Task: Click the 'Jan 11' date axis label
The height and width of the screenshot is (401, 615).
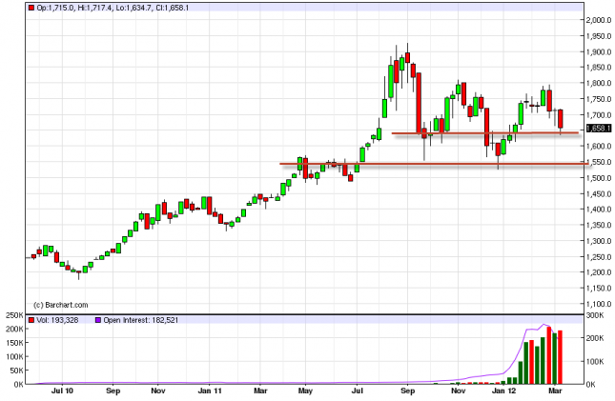Action: coord(210,391)
